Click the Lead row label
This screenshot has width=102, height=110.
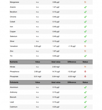[12, 102]
